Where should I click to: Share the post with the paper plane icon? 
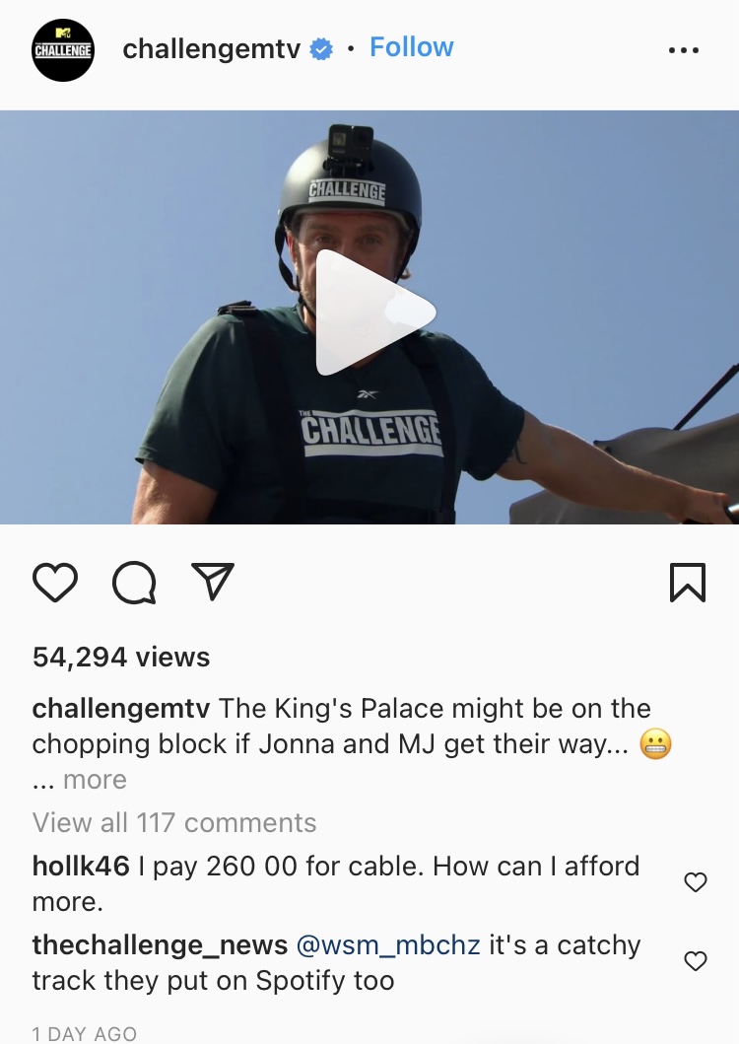click(x=213, y=582)
